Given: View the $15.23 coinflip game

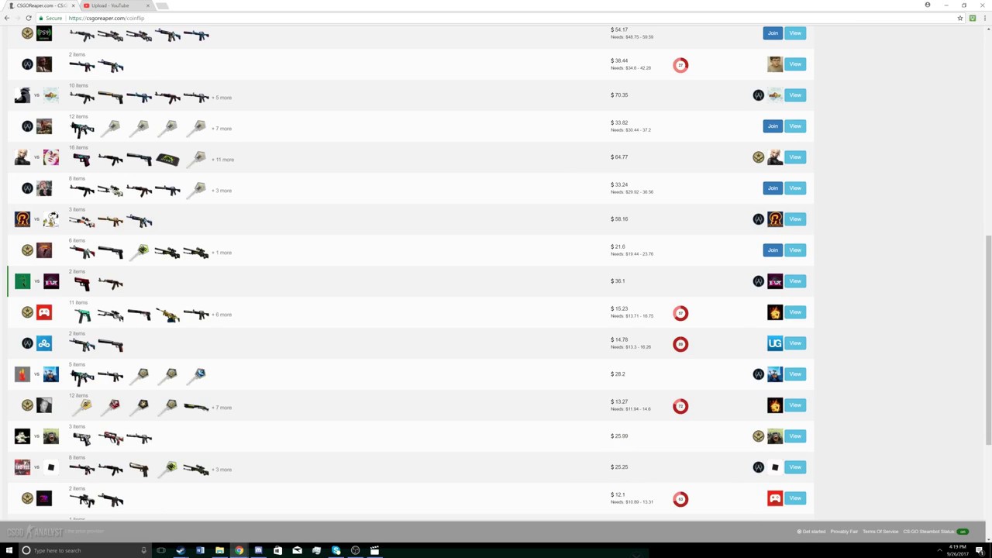Looking at the screenshot, I should [795, 312].
